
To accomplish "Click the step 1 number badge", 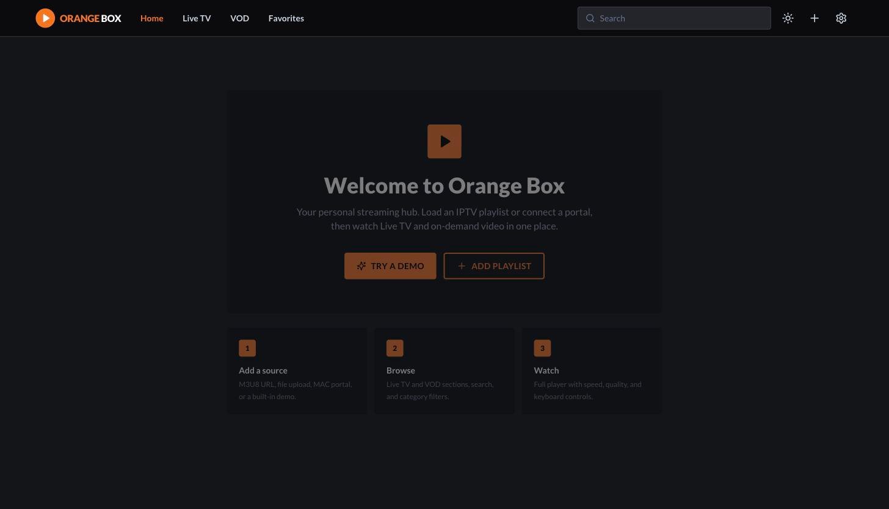I will (247, 348).
